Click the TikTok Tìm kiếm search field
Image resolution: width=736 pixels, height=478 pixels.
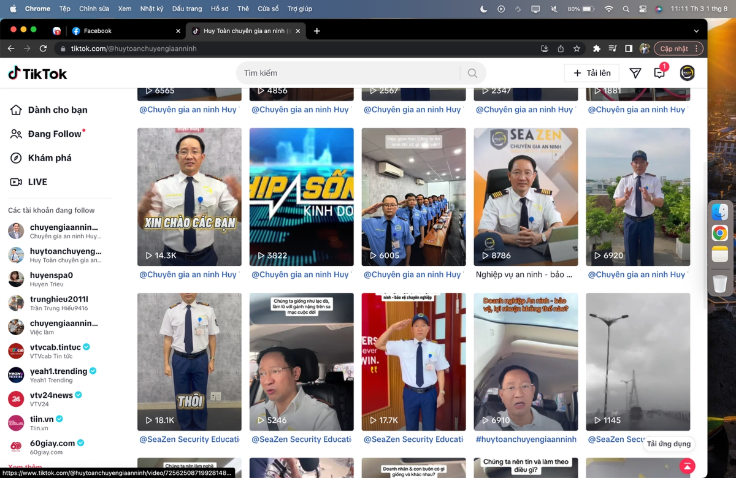pos(350,73)
